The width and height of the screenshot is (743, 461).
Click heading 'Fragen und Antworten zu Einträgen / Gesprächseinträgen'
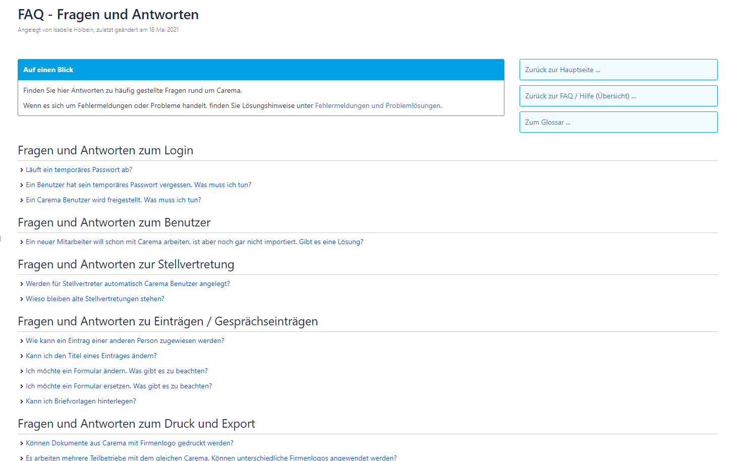(x=168, y=321)
